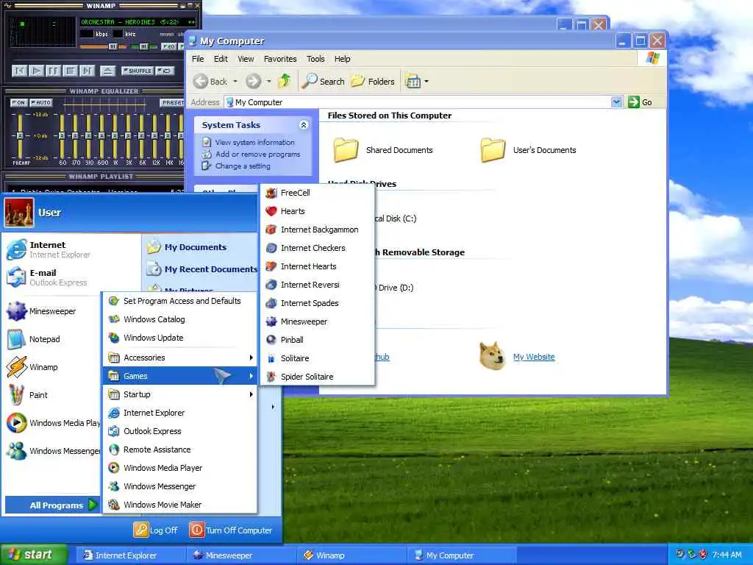Open the Tools menu
Image resolution: width=753 pixels, height=565 pixels.
(x=315, y=59)
